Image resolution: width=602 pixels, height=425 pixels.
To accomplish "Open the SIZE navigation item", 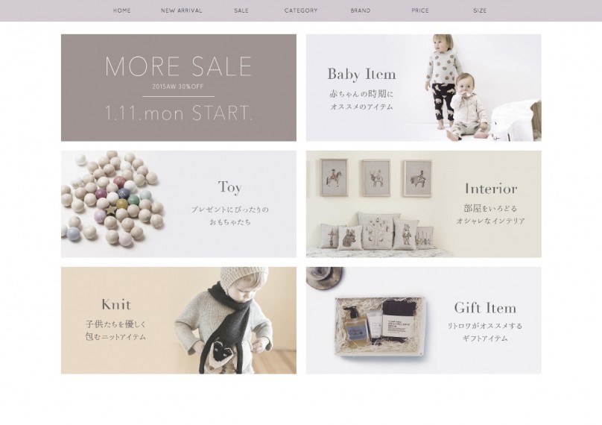I will click(480, 10).
